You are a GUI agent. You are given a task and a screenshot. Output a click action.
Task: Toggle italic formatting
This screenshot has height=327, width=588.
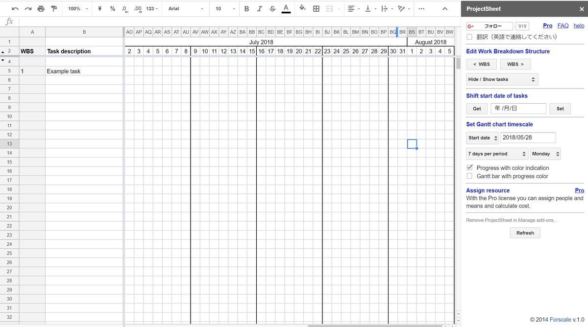click(x=259, y=9)
